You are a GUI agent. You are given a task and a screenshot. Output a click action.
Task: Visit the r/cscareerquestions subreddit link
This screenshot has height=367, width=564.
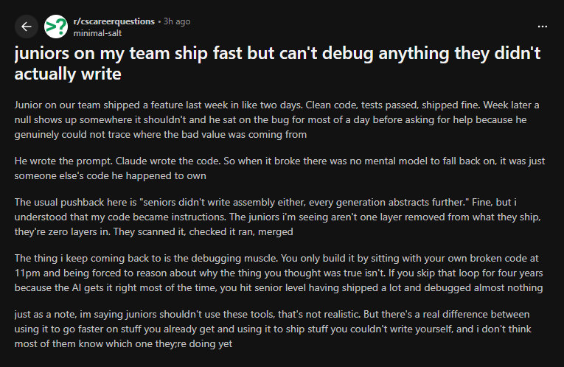113,21
